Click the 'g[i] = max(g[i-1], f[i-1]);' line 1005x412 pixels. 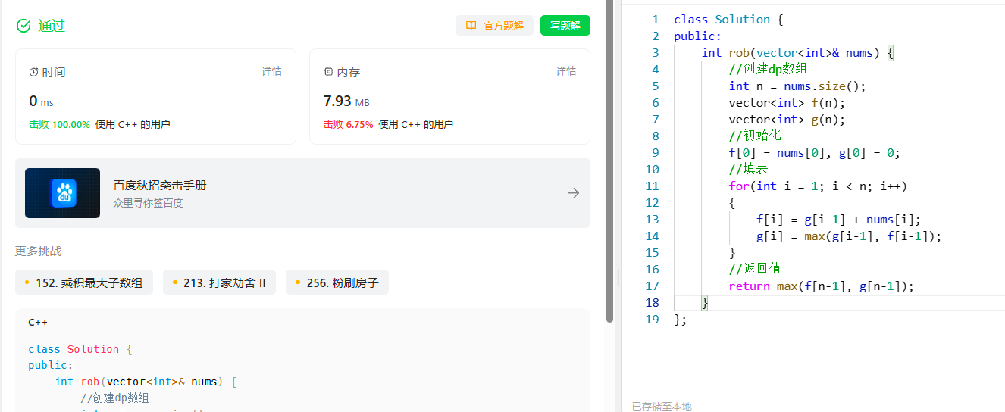(849, 236)
